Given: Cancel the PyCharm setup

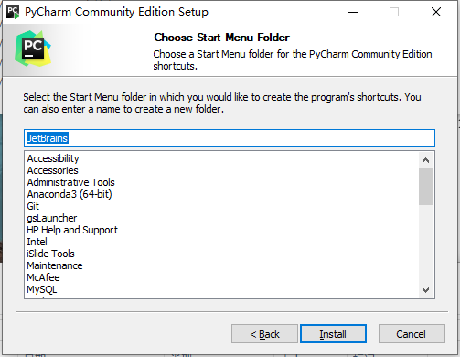Looking at the screenshot, I should (412, 334).
